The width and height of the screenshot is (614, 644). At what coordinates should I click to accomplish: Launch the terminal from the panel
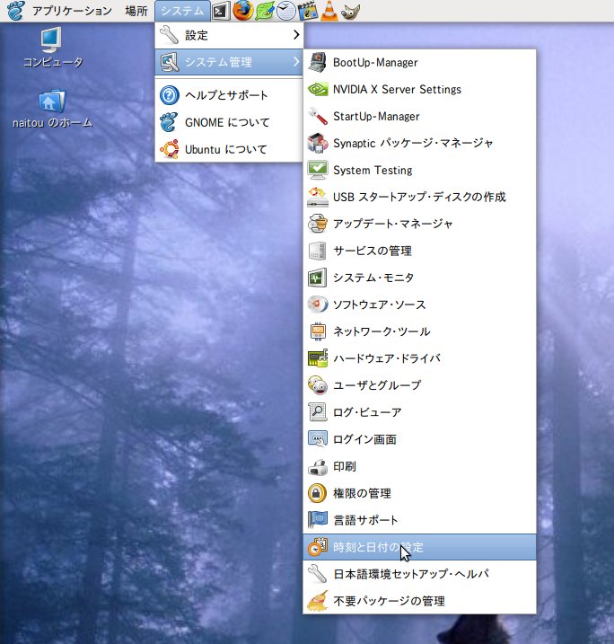(221, 11)
